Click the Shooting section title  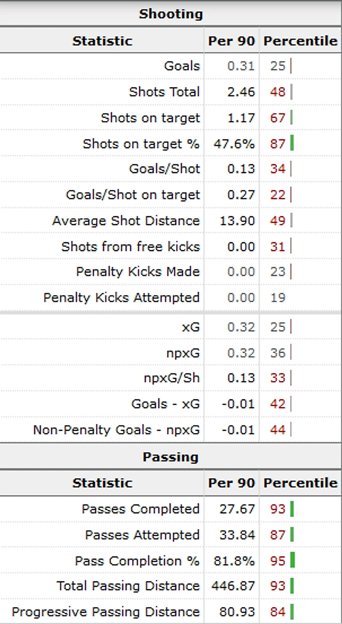pyautogui.click(x=171, y=14)
